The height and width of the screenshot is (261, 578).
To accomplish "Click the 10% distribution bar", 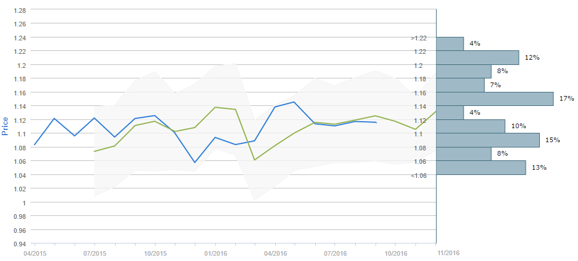I will (x=471, y=126).
